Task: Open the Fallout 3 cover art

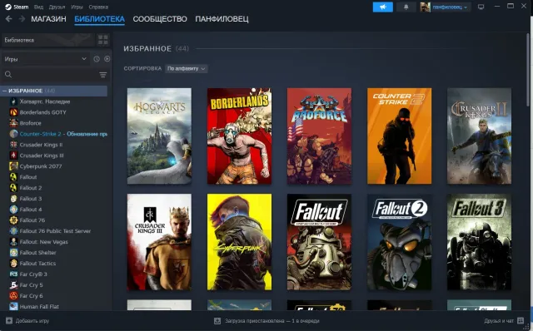Action: [x=480, y=242]
